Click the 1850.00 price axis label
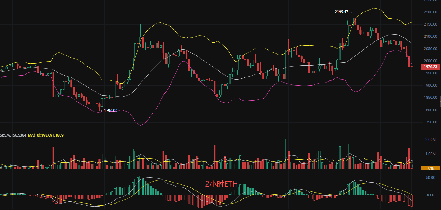441x210 pixels. pyautogui.click(x=430, y=98)
